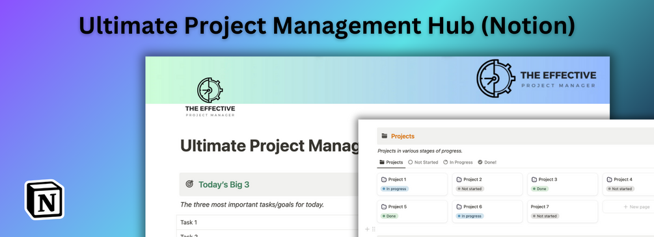Click the folder icon on the Project 5 card
Screen dimensions: 654x237
(x=384, y=206)
